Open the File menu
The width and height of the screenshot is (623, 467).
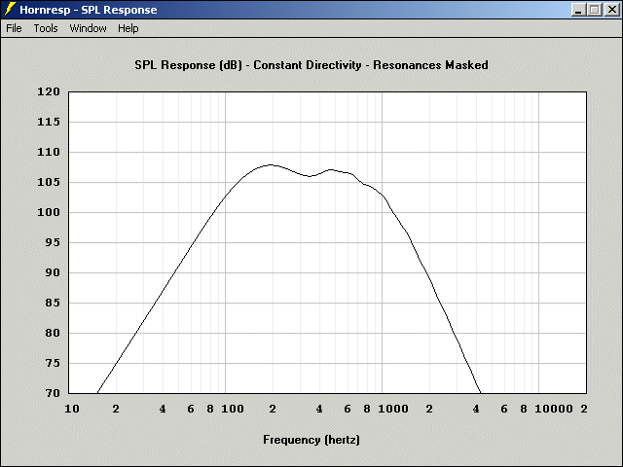[x=14, y=28]
